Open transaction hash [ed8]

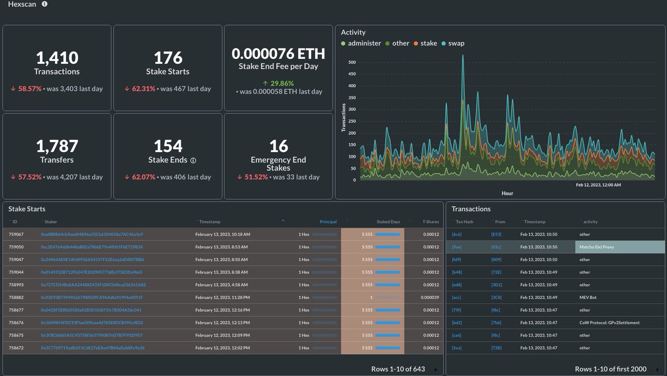[457, 285]
